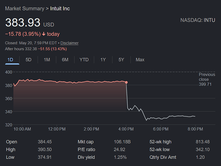Click the Low value 374.91
The width and height of the screenshot is (221, 166).
pos(45,157)
